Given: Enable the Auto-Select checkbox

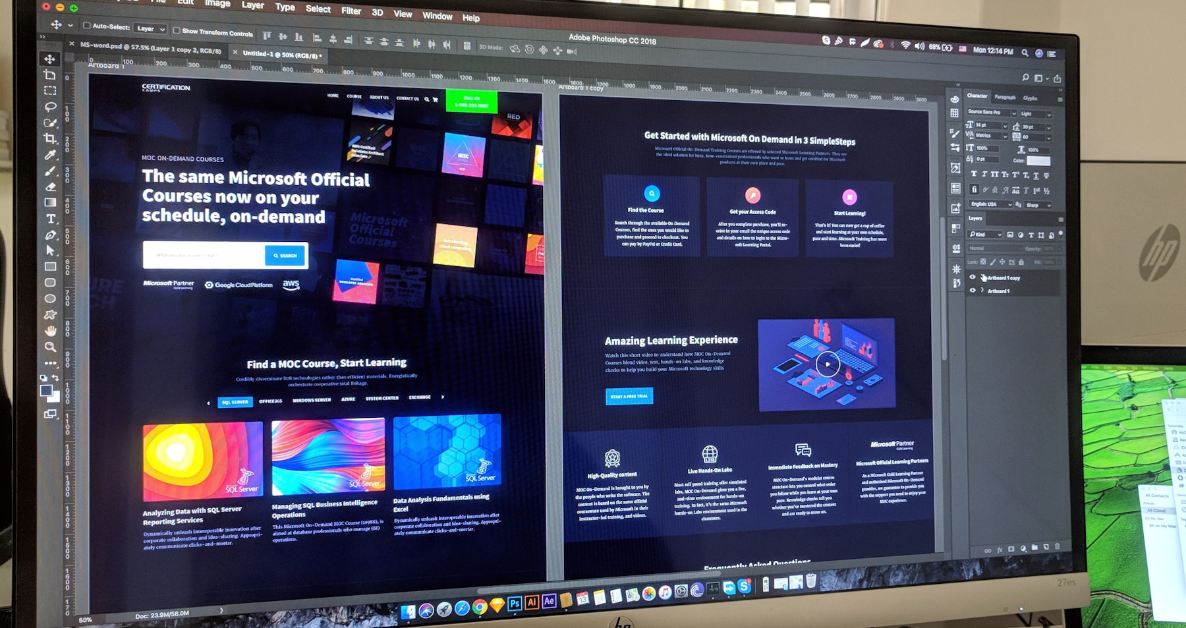Looking at the screenshot, I should [86, 26].
